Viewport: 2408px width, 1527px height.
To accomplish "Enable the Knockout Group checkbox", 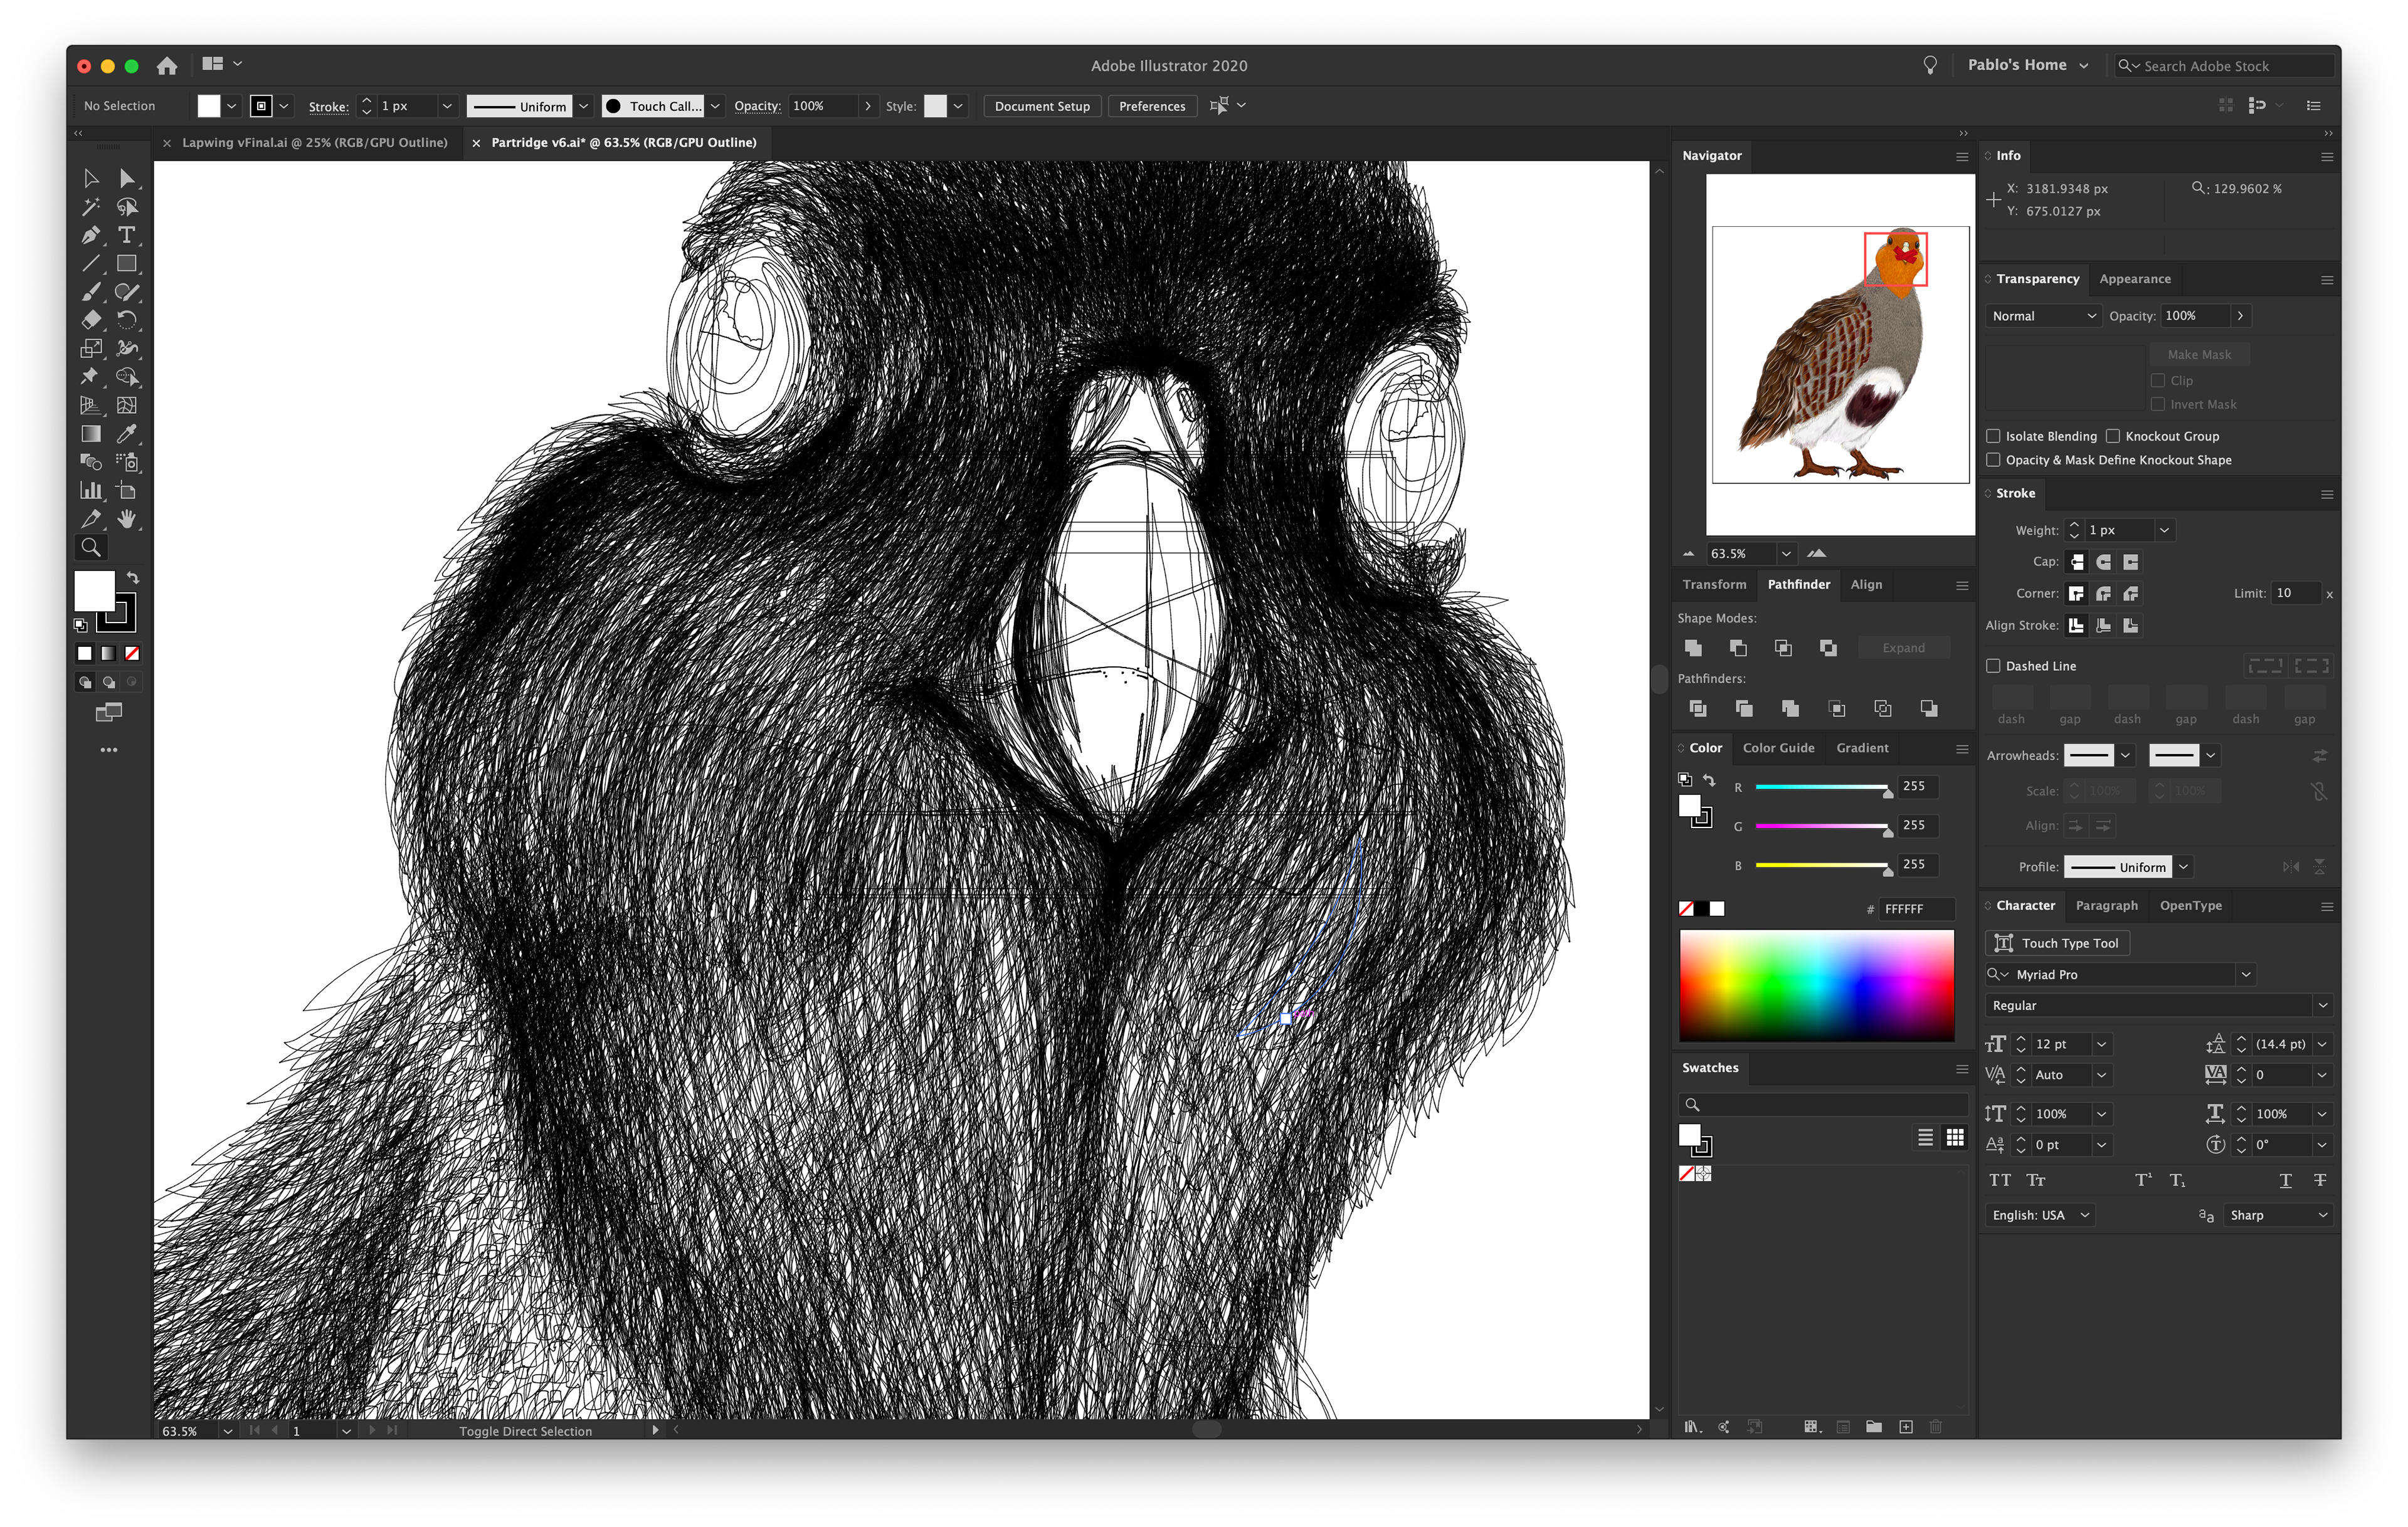I will 2113,437.
